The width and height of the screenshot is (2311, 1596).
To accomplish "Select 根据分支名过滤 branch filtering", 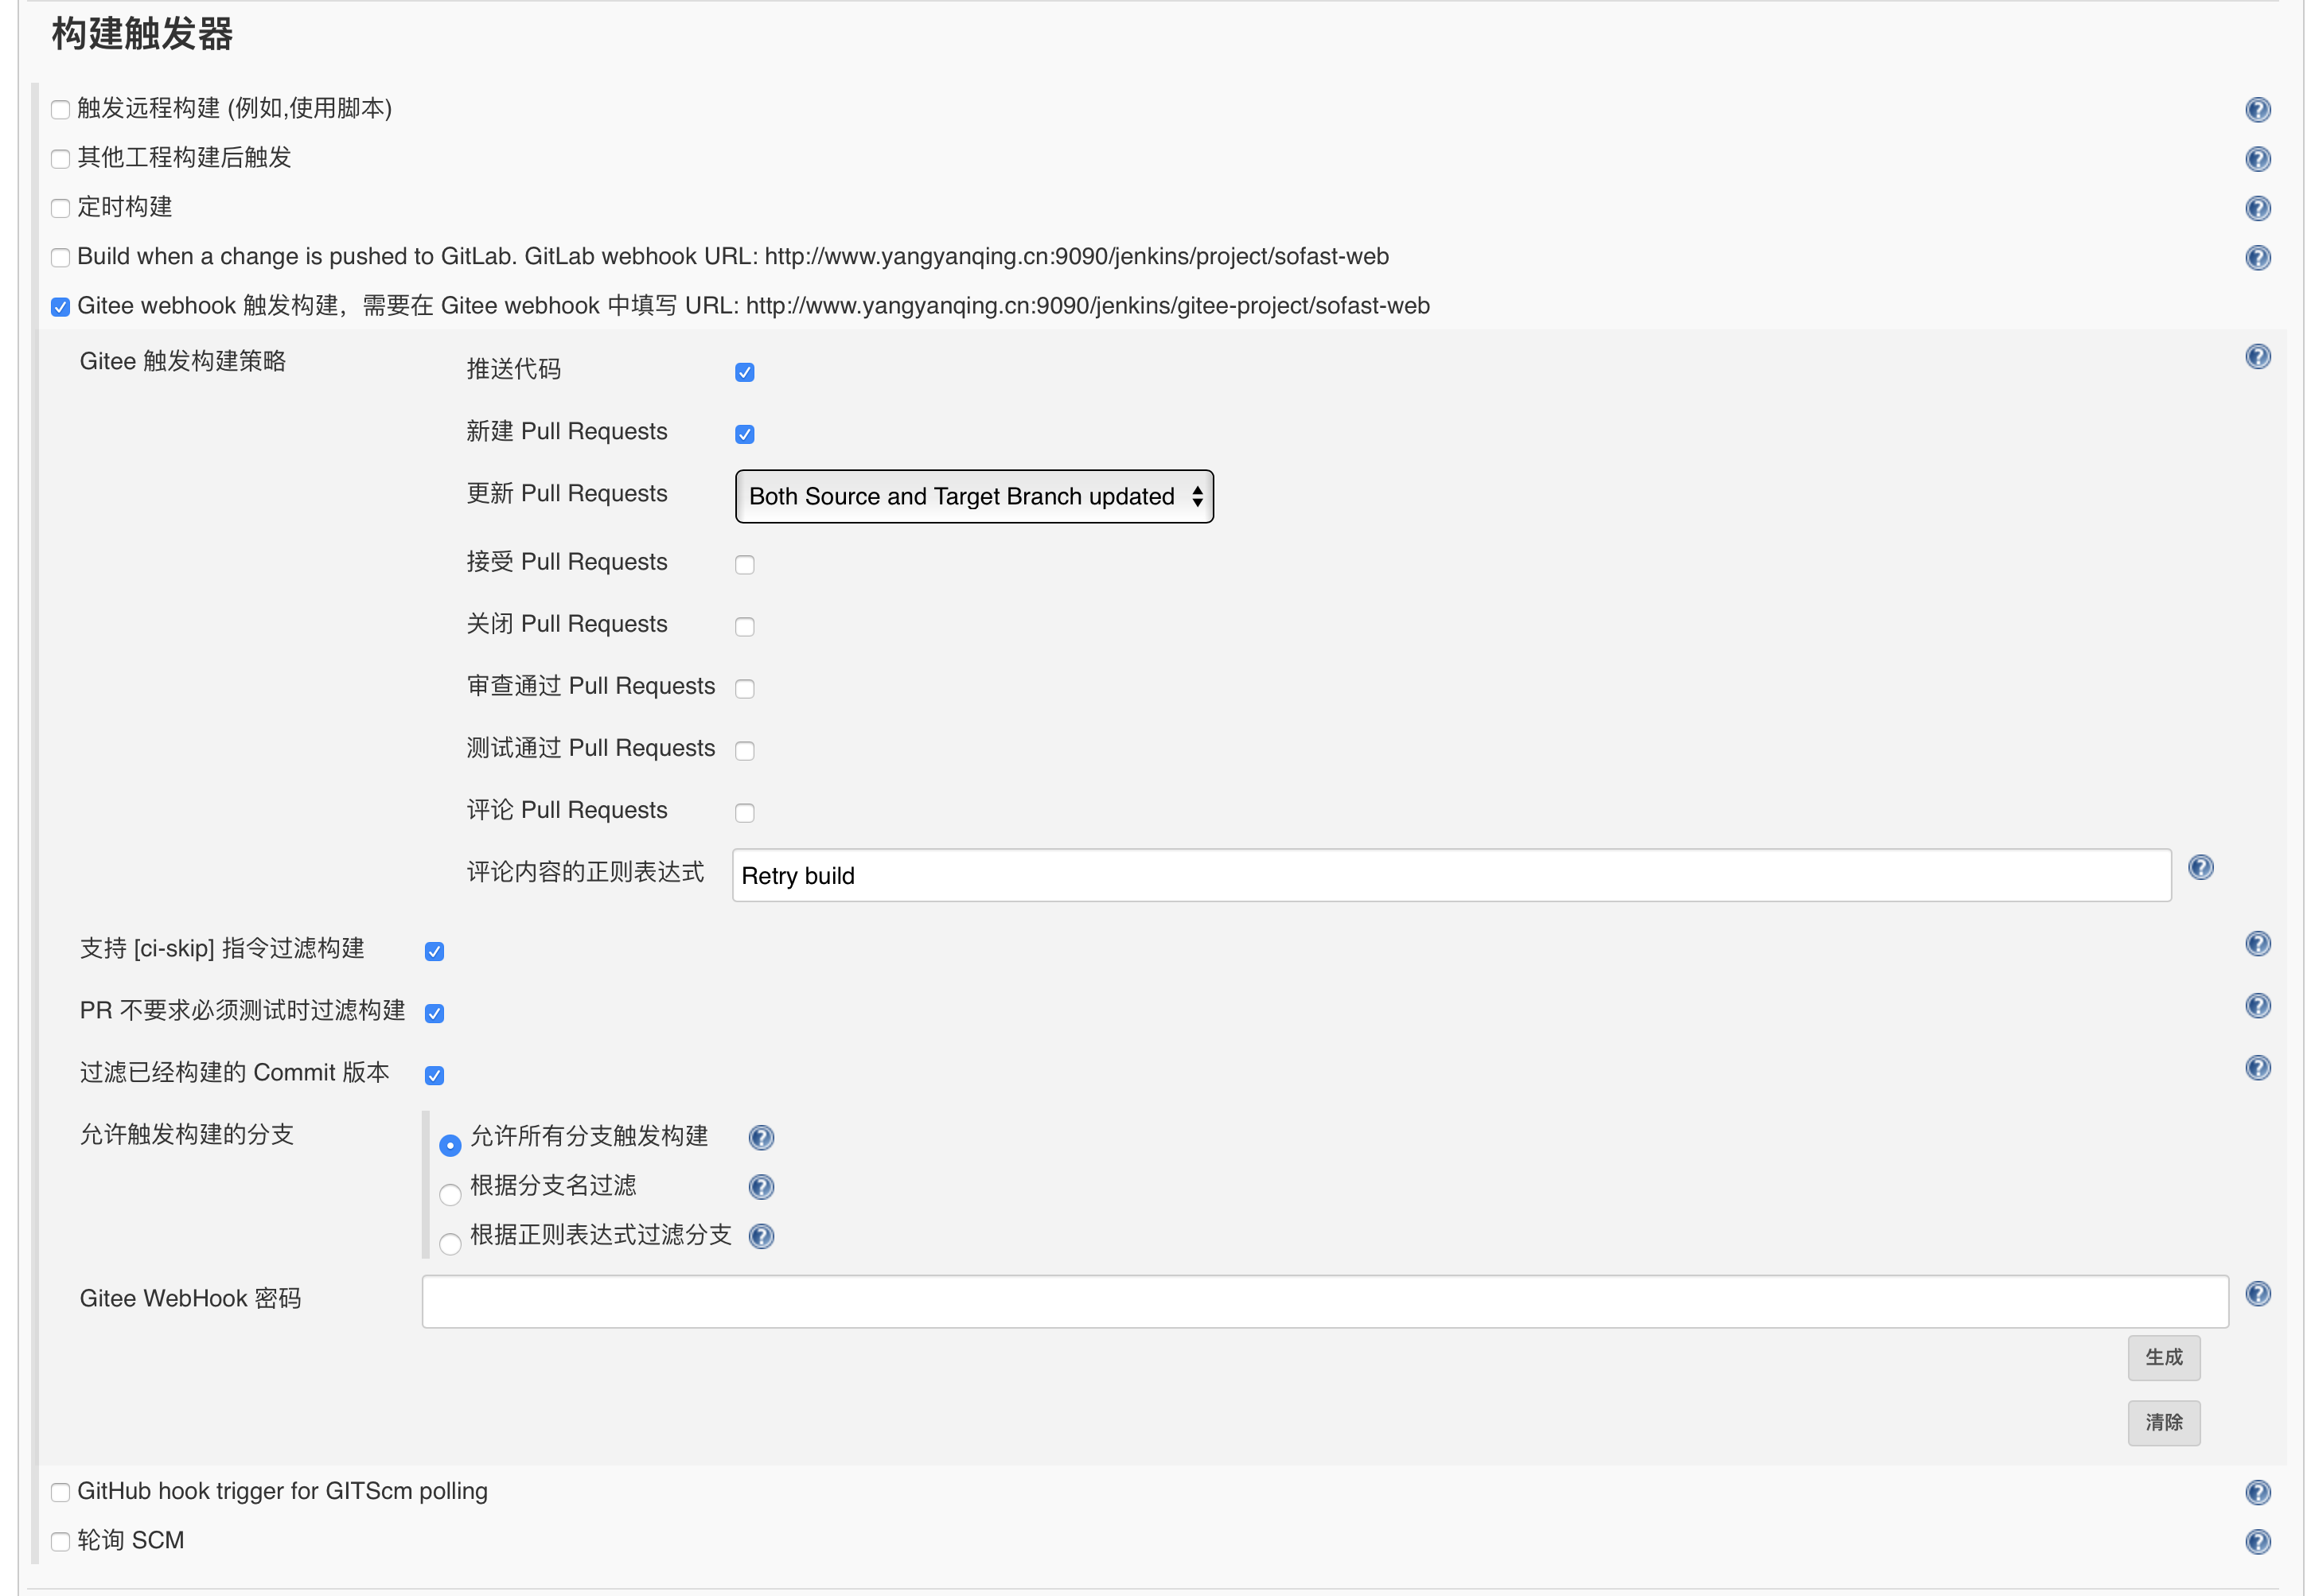I will [450, 1195].
